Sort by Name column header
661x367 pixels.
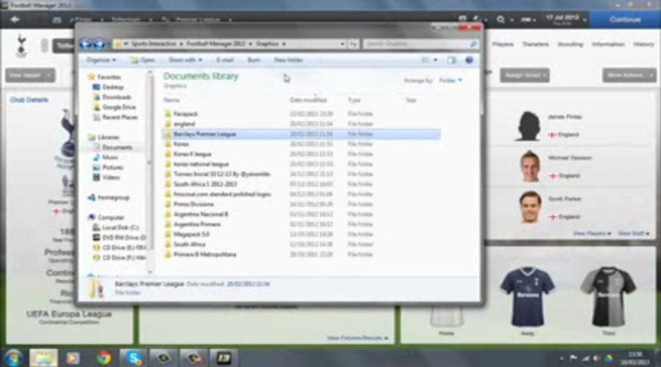(x=172, y=100)
